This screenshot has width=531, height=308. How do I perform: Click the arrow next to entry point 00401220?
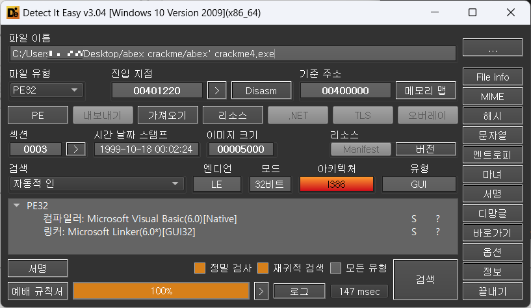point(216,91)
